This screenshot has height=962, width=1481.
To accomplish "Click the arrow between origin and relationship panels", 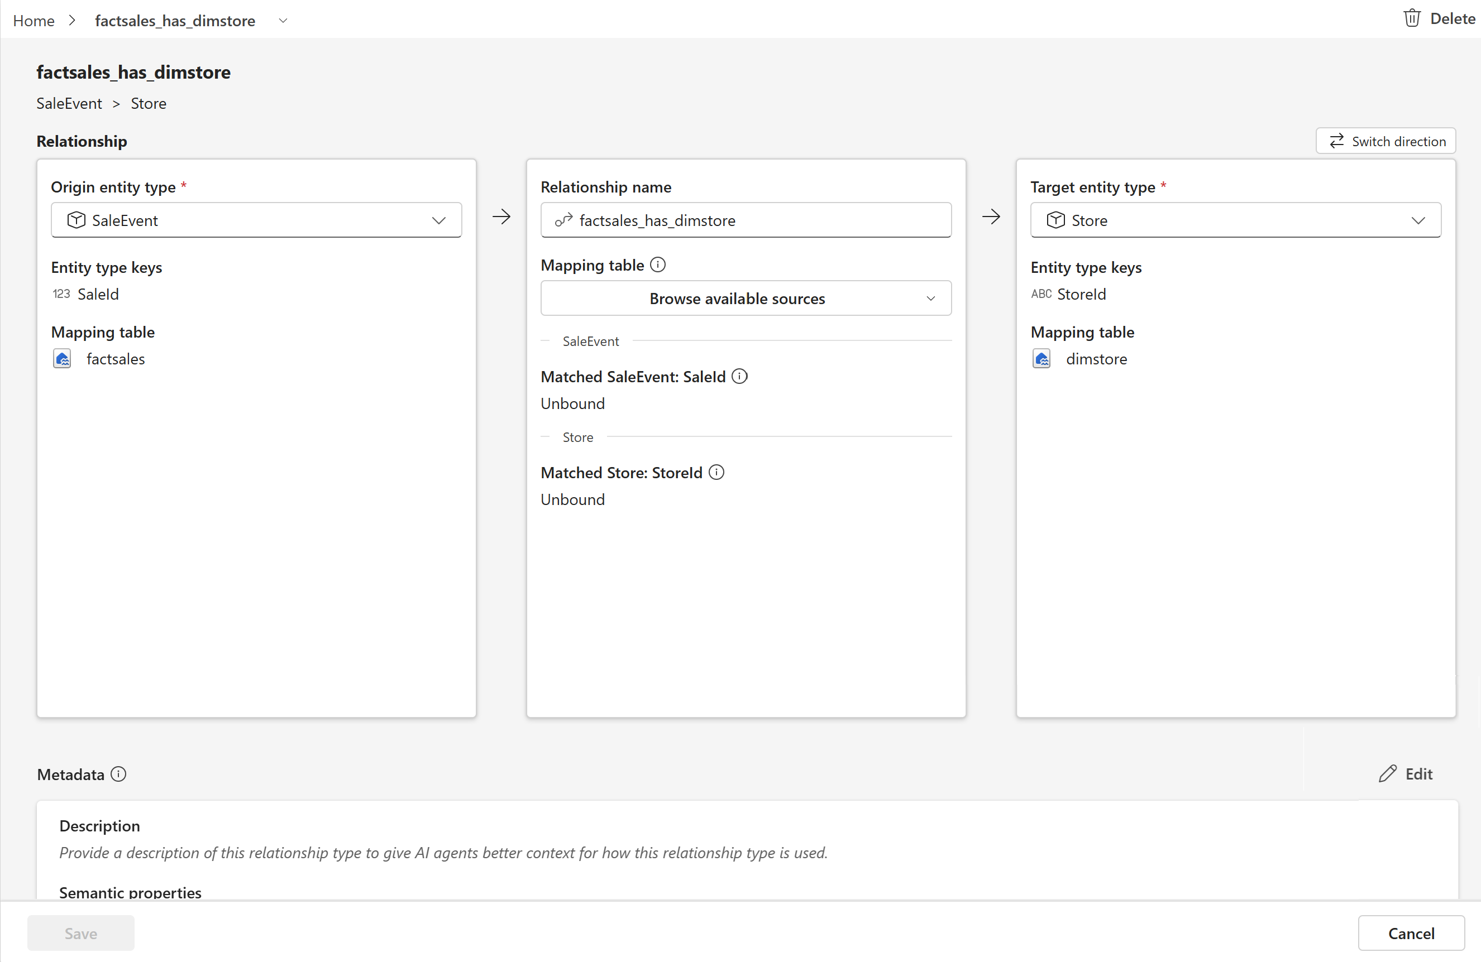I will click(501, 217).
